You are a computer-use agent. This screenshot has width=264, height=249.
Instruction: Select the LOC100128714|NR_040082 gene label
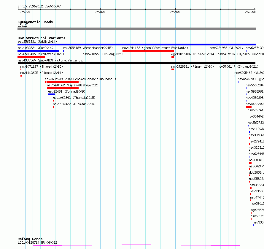(x=37, y=242)
